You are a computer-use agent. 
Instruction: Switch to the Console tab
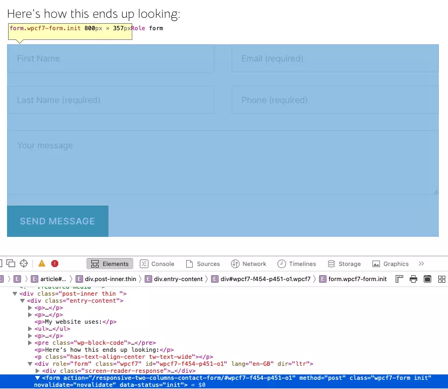pyautogui.click(x=157, y=264)
